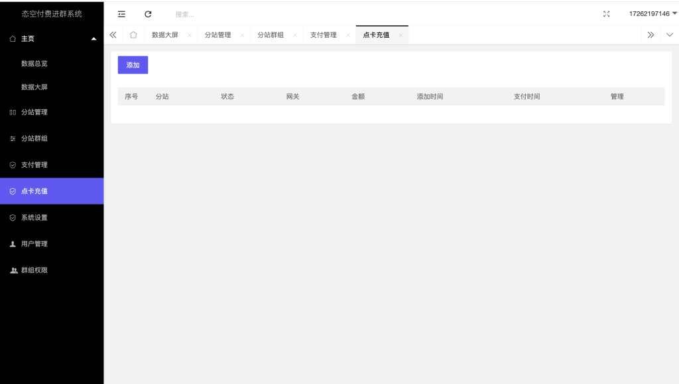Click the home icon in tab bar
This screenshot has width=679, height=384.
pos(133,34)
